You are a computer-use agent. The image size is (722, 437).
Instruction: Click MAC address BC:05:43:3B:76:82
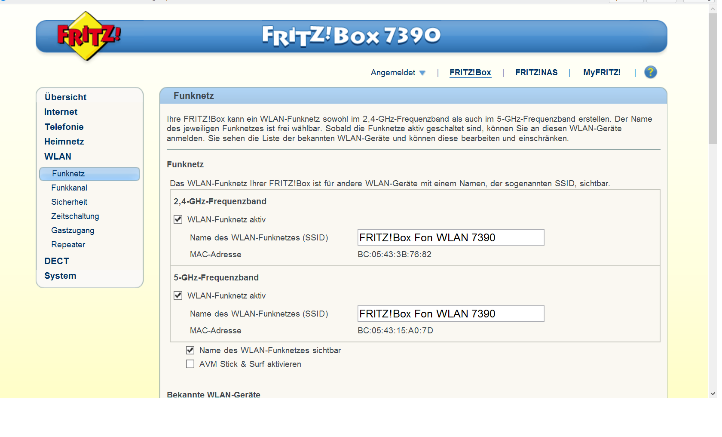tap(395, 255)
